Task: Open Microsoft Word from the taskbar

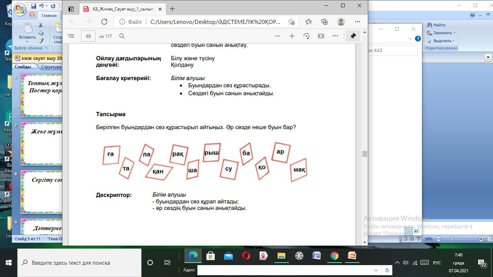Action: click(x=317, y=256)
